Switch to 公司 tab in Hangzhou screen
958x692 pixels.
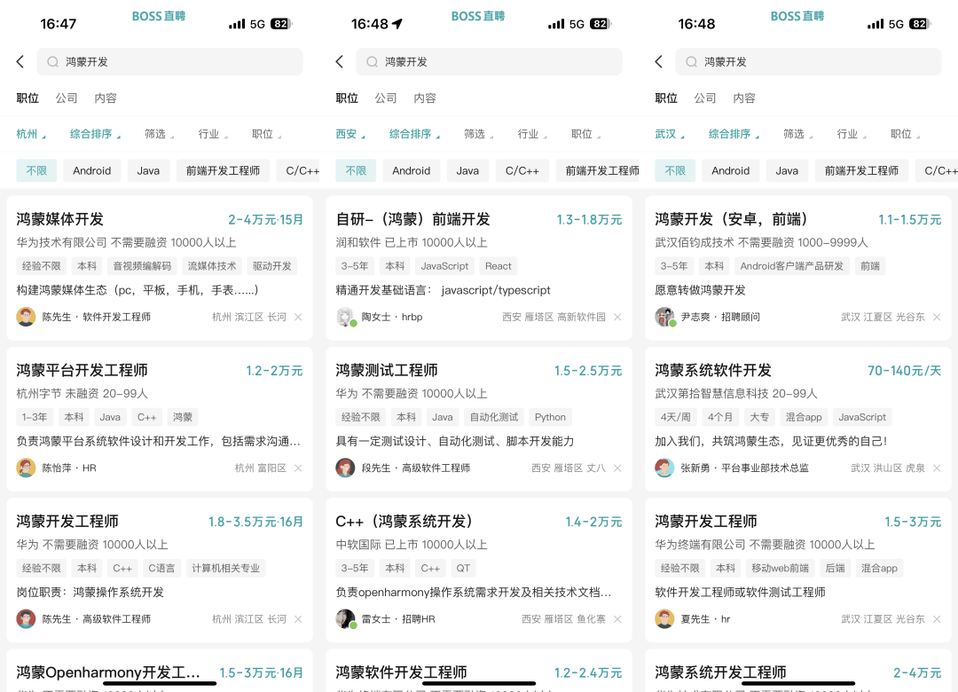click(x=66, y=98)
